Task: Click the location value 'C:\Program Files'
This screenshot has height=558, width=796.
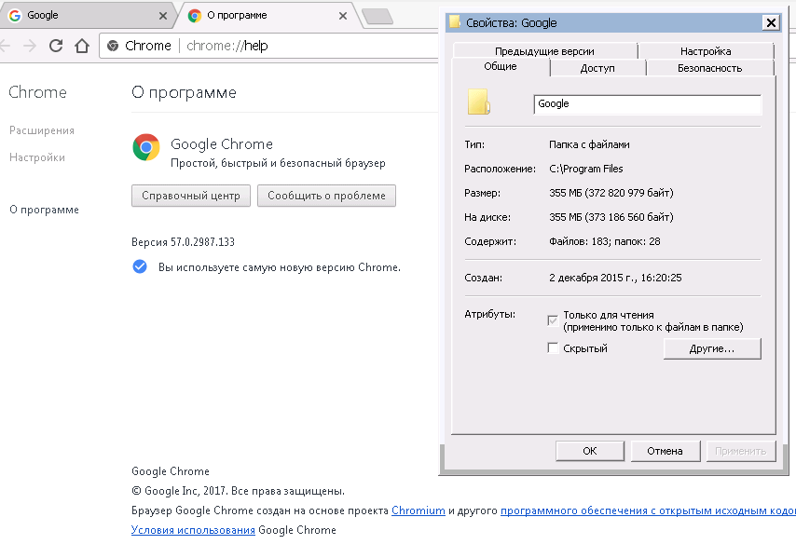Action: (586, 169)
